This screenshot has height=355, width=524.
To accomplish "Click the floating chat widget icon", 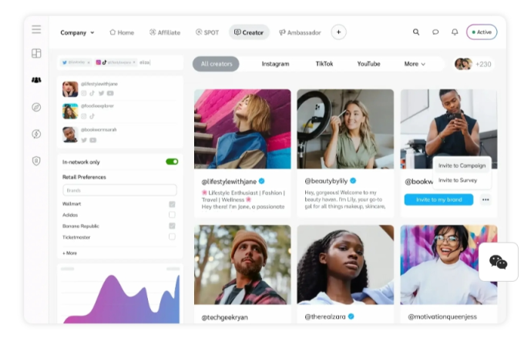I will (x=499, y=262).
